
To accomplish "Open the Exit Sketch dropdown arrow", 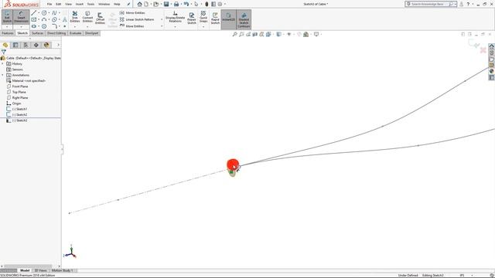I will (7, 27).
